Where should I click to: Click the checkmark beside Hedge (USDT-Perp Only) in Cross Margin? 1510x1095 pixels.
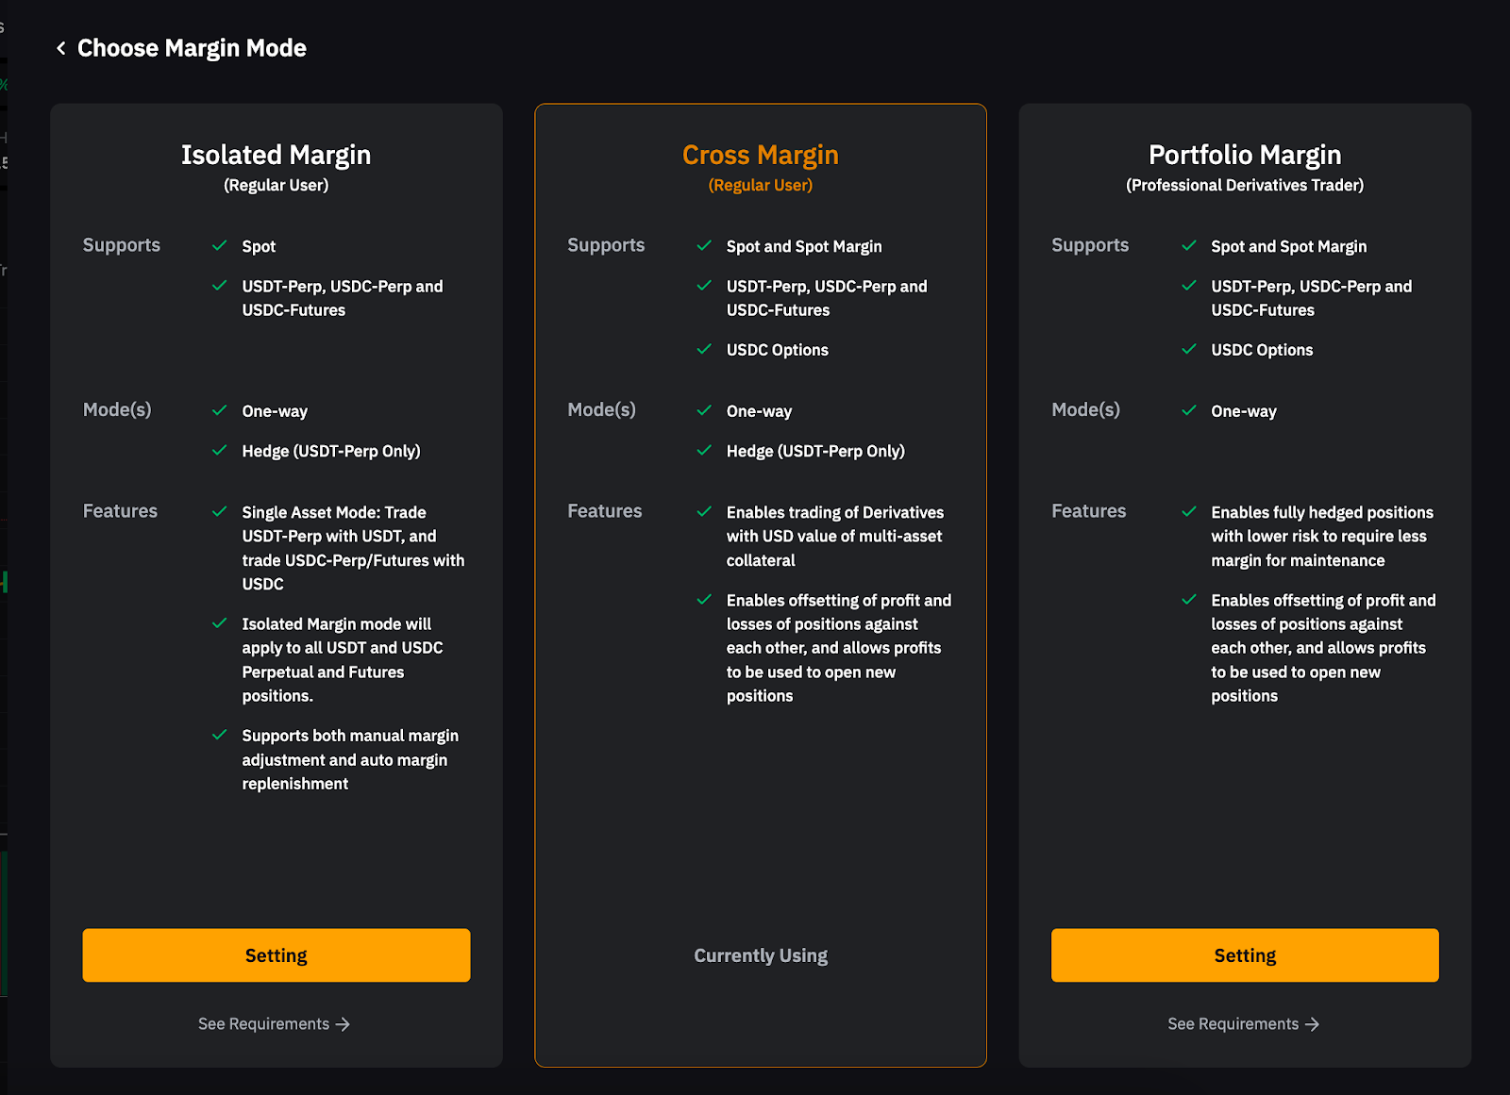705,451
